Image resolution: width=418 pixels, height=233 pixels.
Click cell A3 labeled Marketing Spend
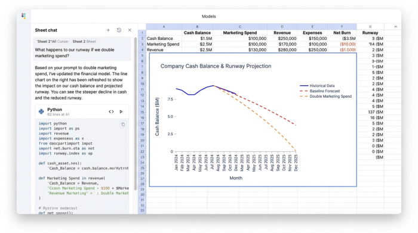[x=164, y=44]
